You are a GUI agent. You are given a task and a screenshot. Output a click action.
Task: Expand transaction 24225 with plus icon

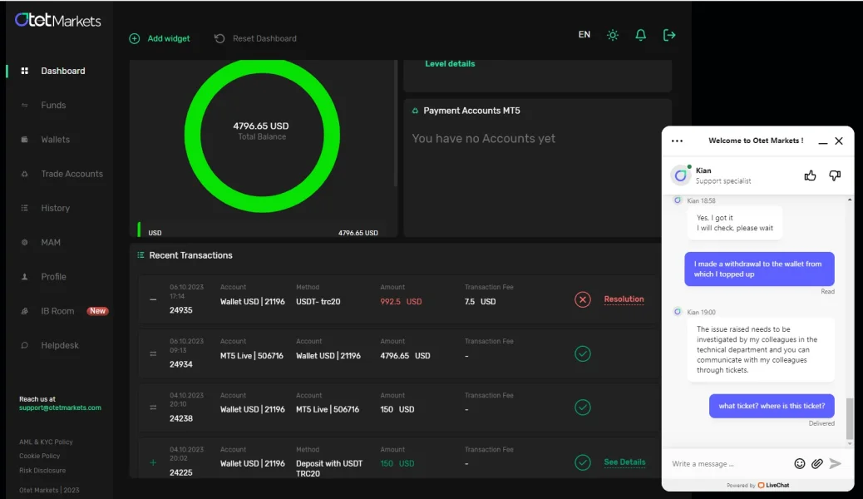pyautogui.click(x=153, y=462)
